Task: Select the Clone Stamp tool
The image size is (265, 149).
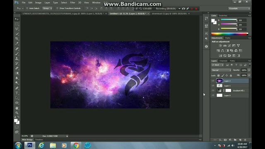Action: 17,59
